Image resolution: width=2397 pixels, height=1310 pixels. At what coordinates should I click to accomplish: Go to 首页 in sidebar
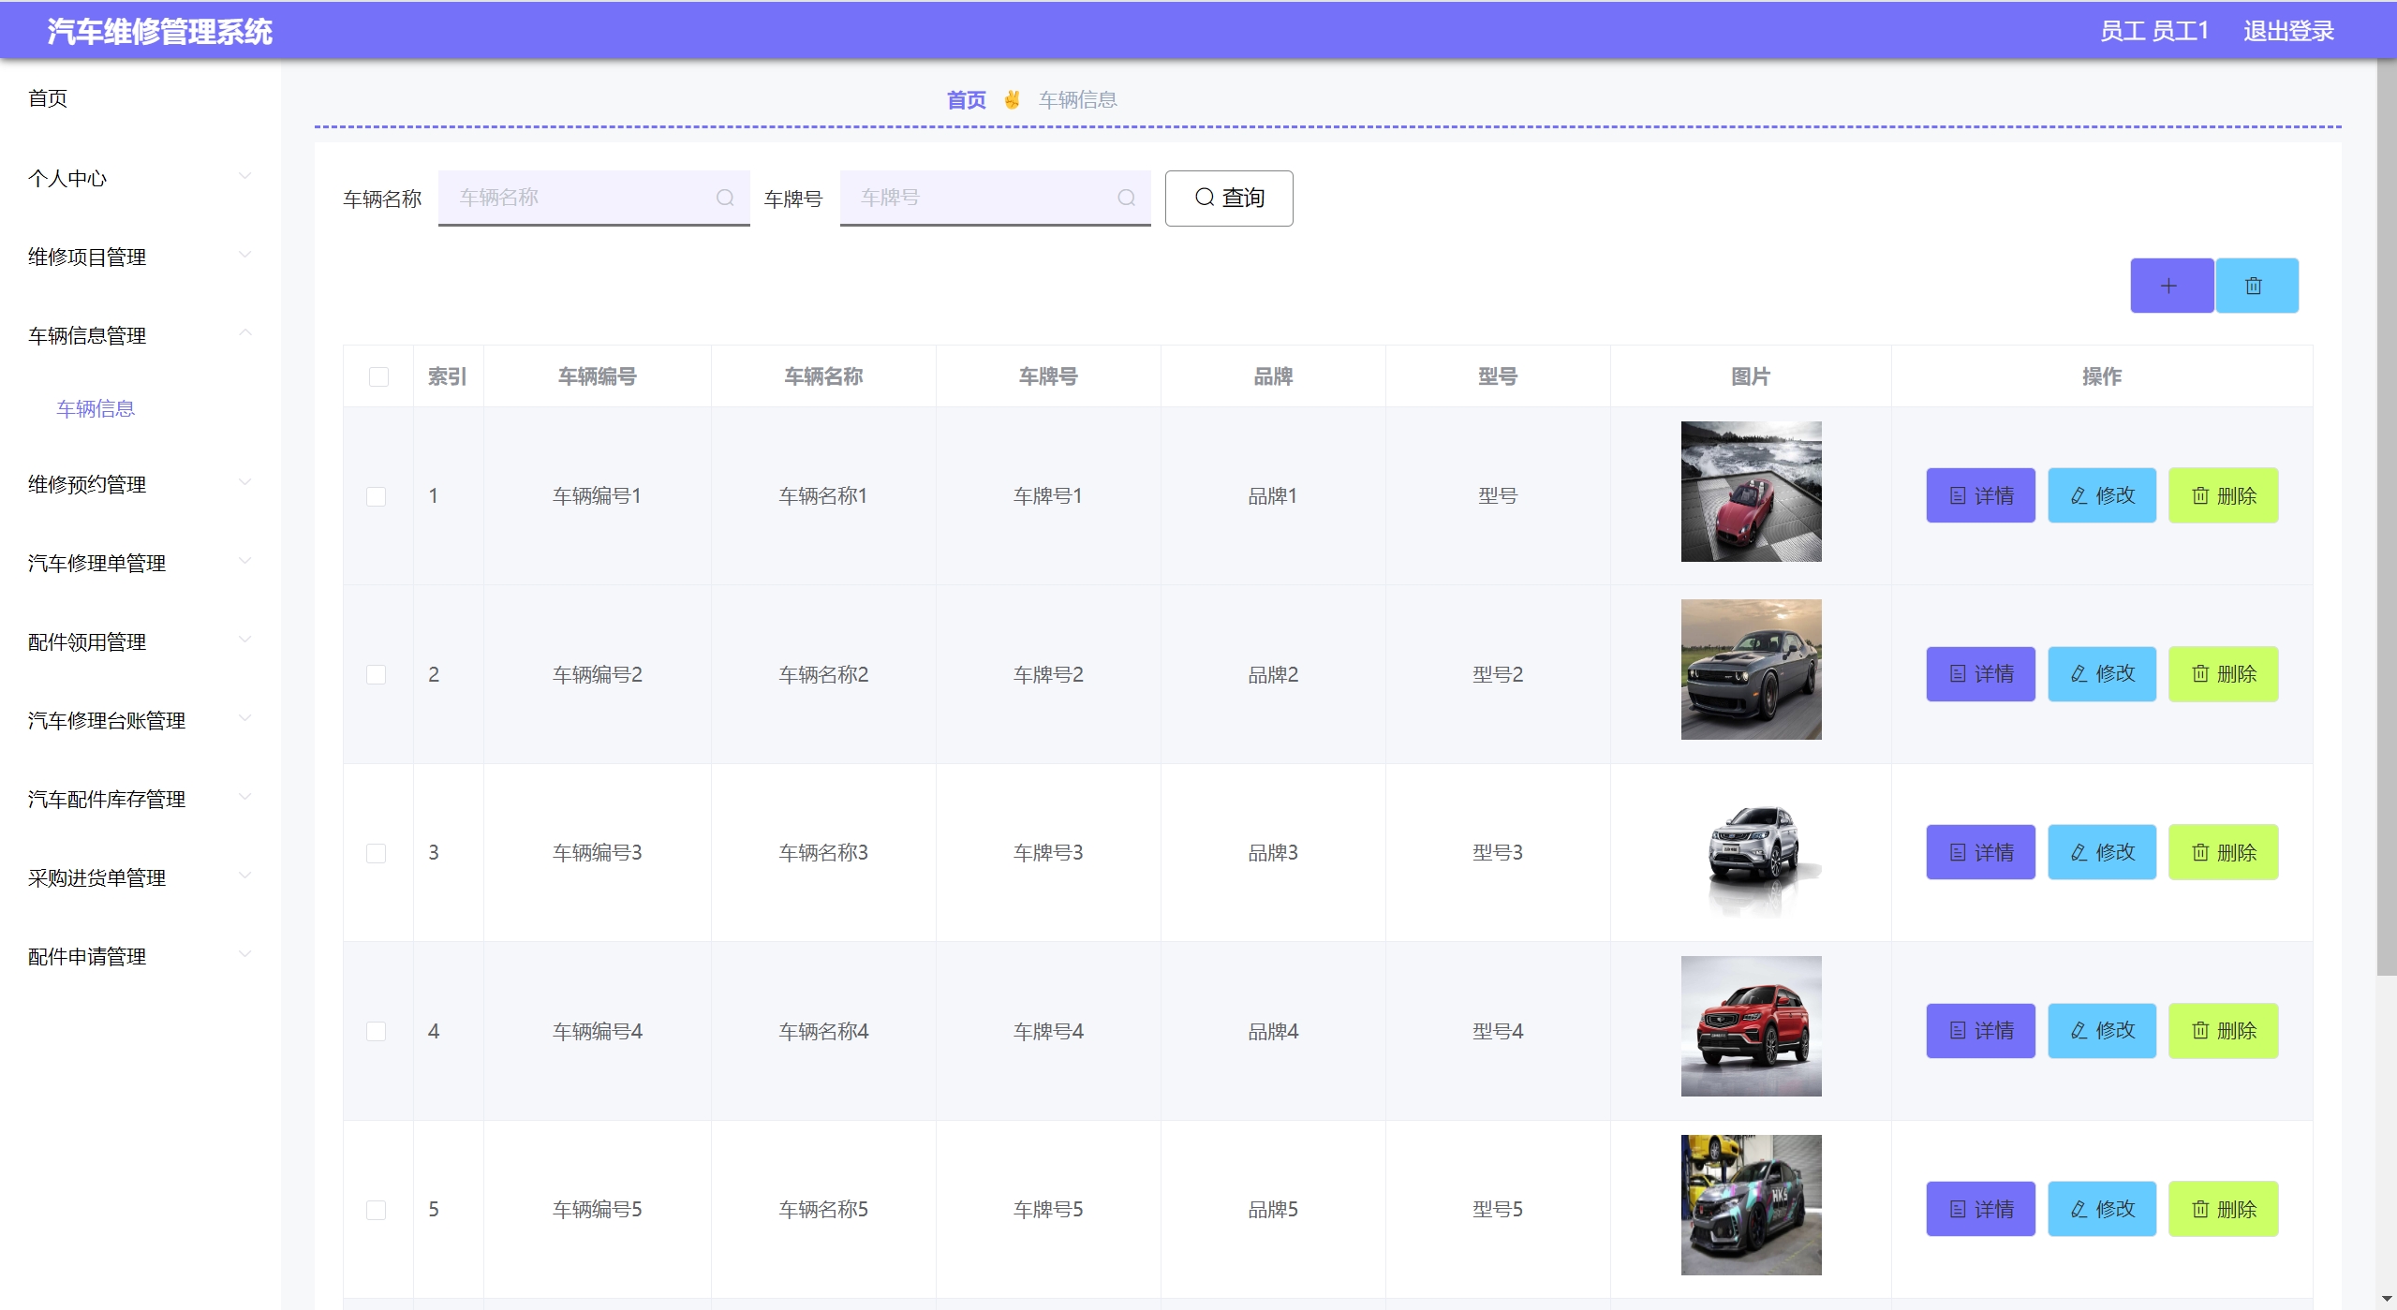(48, 98)
